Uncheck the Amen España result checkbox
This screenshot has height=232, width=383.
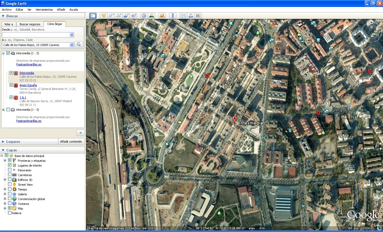pos(11,85)
